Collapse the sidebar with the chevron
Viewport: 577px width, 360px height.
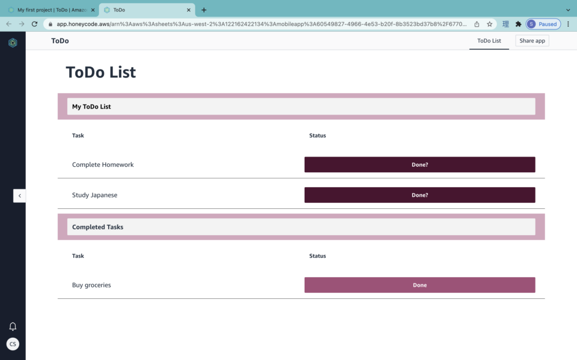click(x=19, y=196)
